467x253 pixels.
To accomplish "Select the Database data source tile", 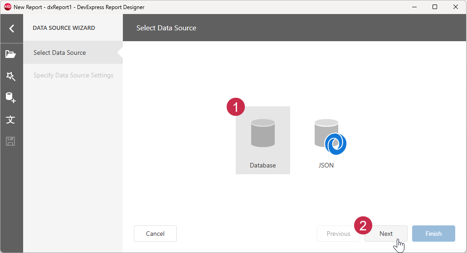I will (263, 140).
